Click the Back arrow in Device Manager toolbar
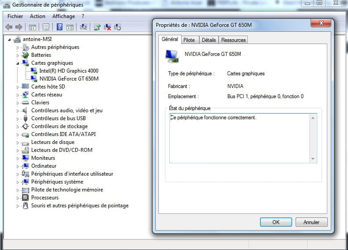348x250 pixels. pyautogui.click(x=9, y=27)
